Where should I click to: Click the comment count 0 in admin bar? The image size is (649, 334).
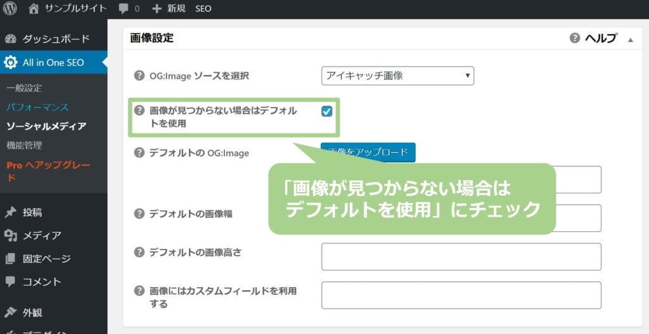(137, 9)
